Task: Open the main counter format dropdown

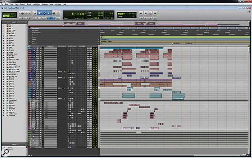Action: (85, 14)
